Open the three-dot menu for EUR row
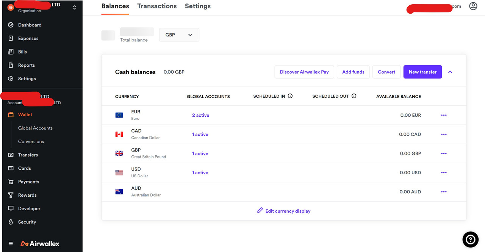 [x=444, y=115]
